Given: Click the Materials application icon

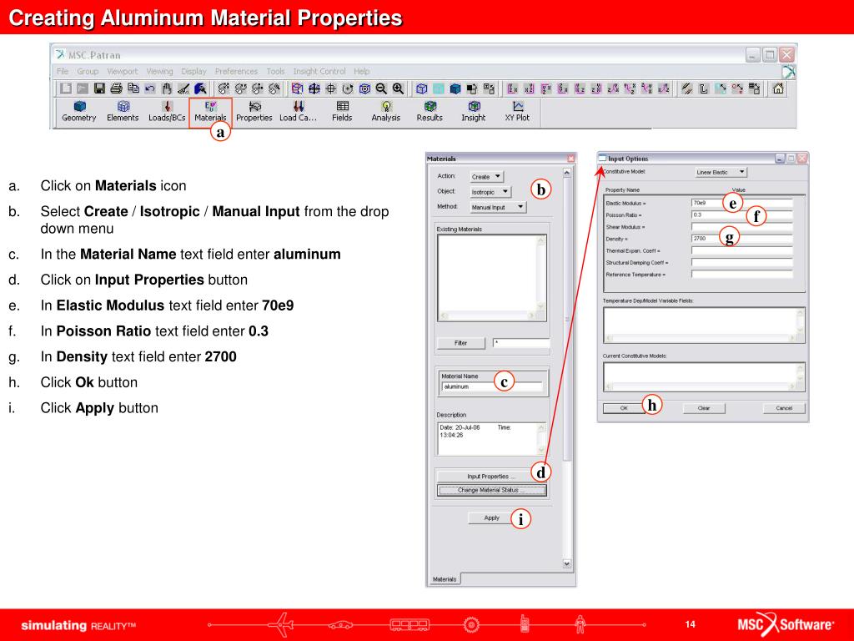Looking at the screenshot, I should [210, 111].
